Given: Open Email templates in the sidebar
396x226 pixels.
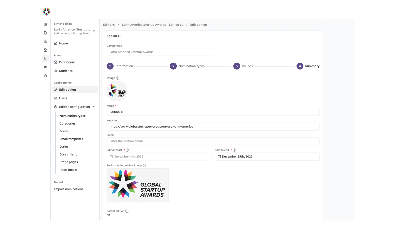Looking at the screenshot, I should coord(71,139).
